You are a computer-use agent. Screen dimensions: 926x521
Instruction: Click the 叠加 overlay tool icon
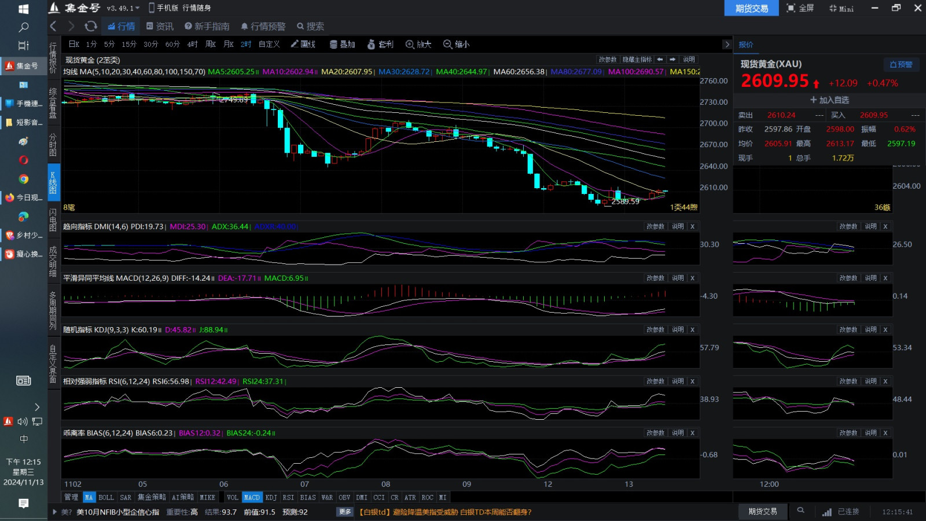coord(342,44)
